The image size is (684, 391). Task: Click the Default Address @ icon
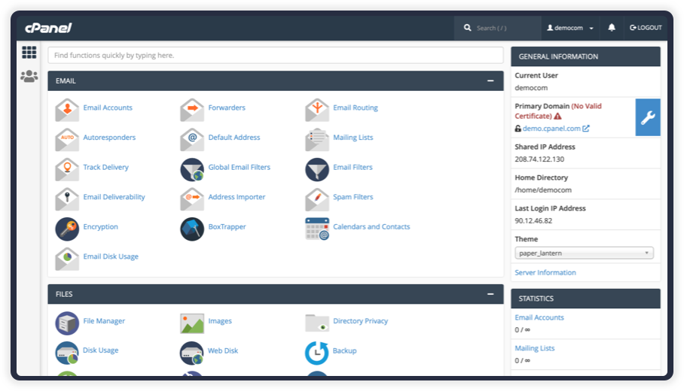click(x=192, y=139)
